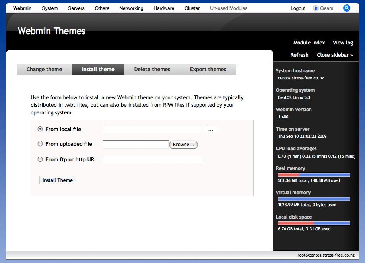Click the CentOS Linux 5.3 text
This screenshot has height=263, width=365.
tap(294, 97)
